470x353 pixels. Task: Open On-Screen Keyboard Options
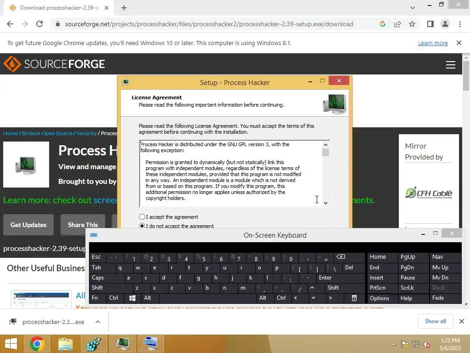382,298
